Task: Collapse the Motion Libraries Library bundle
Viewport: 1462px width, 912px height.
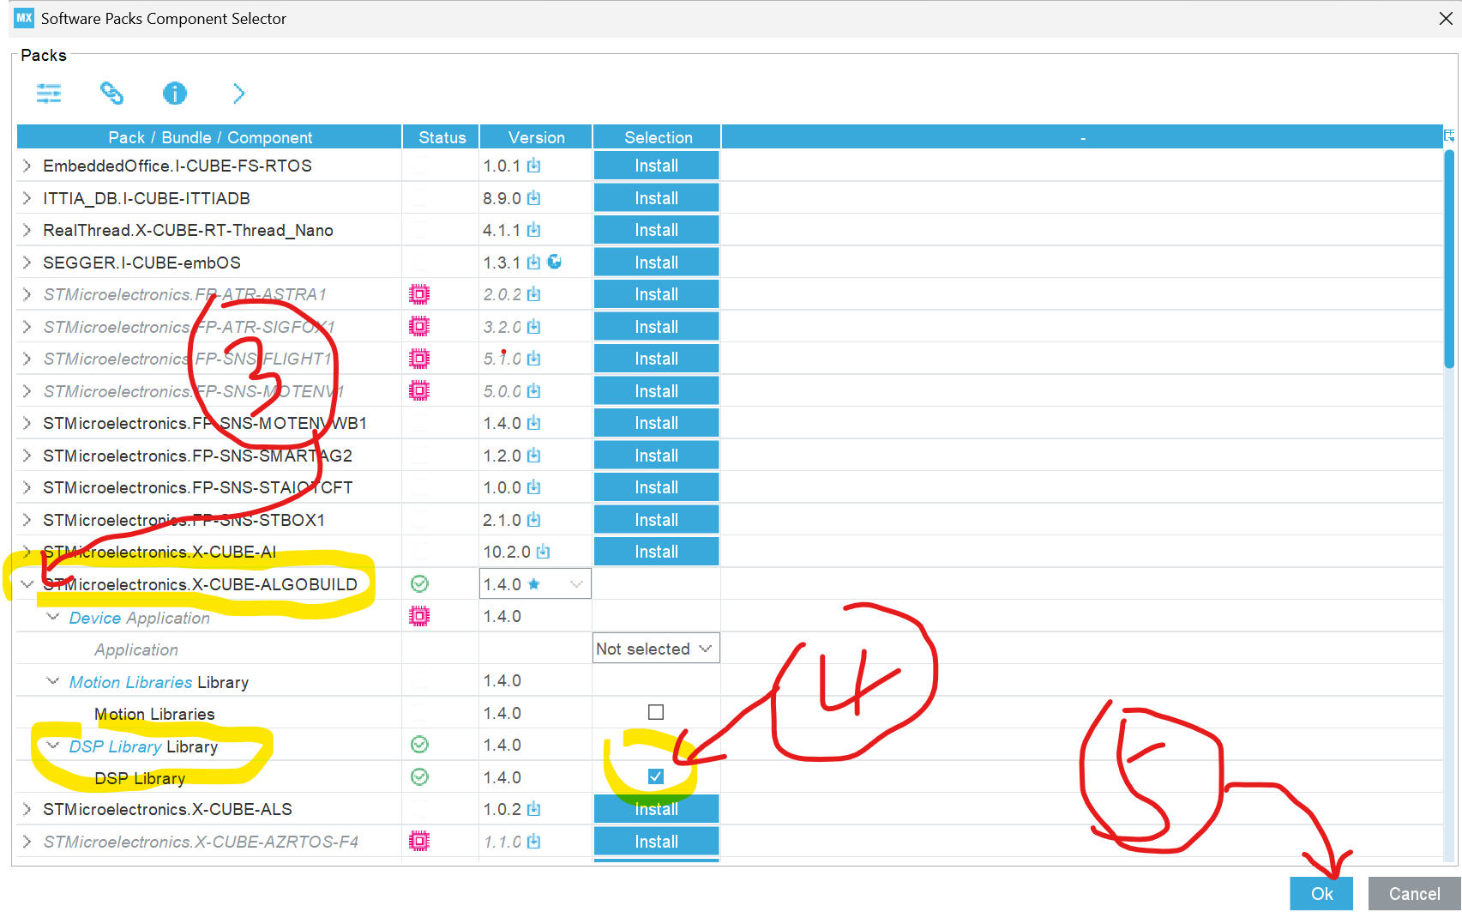Action: click(x=53, y=682)
